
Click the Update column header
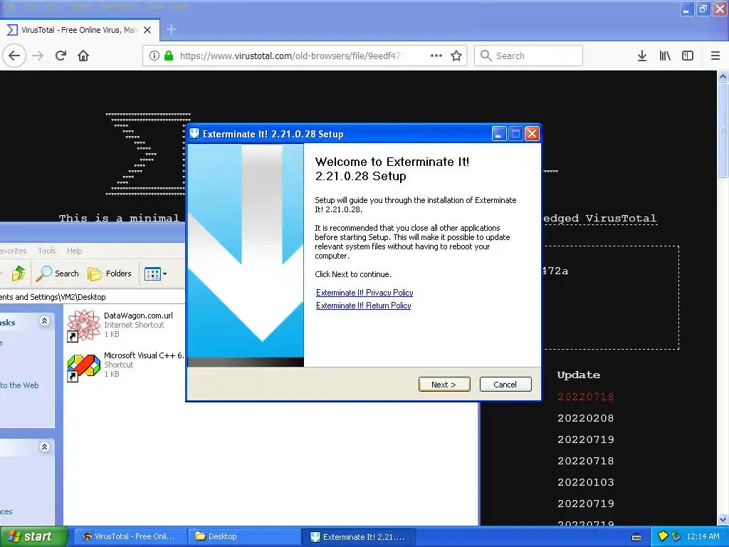(x=579, y=375)
